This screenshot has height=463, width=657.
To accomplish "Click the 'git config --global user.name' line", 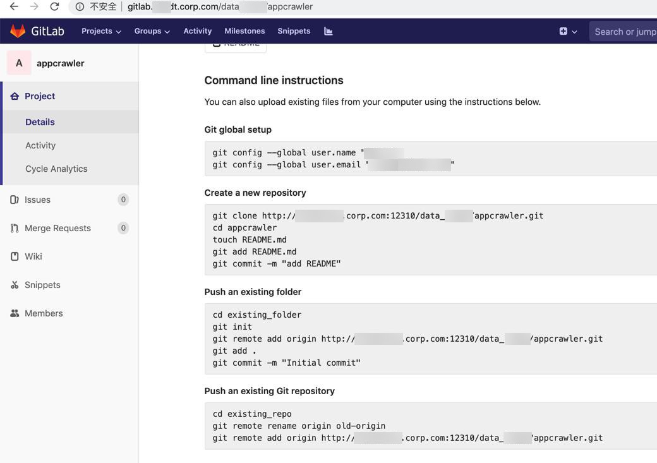I will 309,152.
